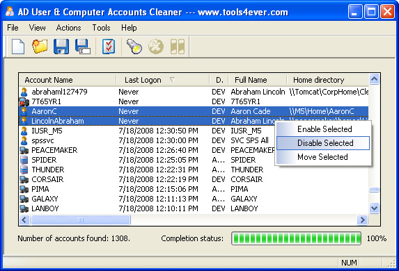Click the horizontal scrollbar left arrow

coord(24,220)
